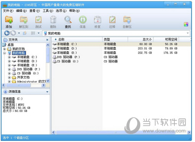Select 共享文档 folder in the tree
Viewport: 195px width, 142px height.
tap(23, 77)
